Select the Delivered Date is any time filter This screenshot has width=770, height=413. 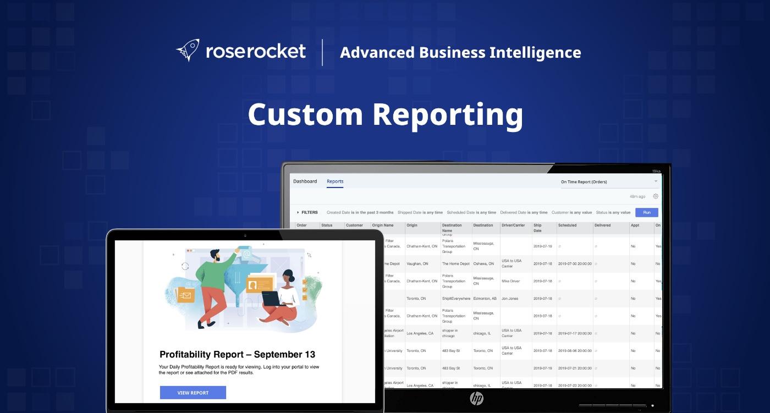(524, 212)
